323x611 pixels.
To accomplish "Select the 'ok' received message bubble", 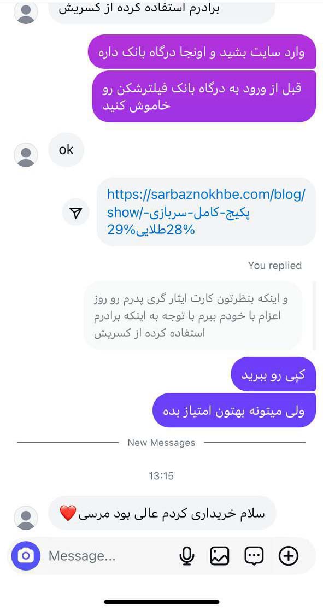I will point(66,150).
